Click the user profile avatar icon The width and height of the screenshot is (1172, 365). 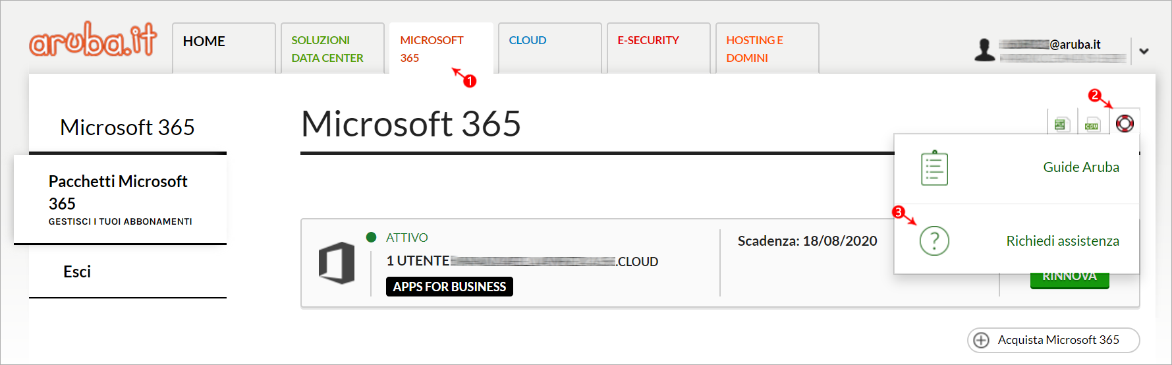coord(984,50)
